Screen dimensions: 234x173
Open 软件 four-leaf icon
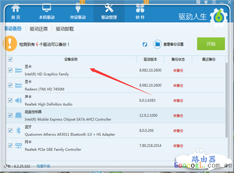[140, 8]
